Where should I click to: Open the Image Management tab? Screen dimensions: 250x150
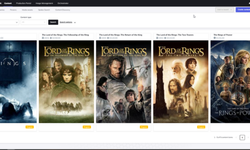[x=44, y=3]
